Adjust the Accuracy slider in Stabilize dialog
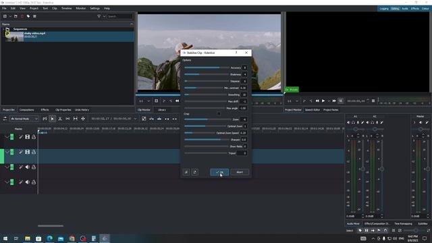The image size is (432, 243). click(x=207, y=67)
